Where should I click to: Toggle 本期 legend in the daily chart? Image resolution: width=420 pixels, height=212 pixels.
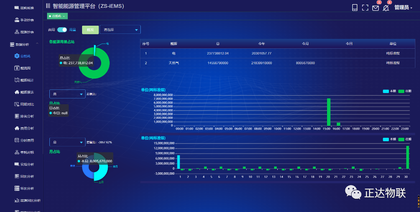389,139
